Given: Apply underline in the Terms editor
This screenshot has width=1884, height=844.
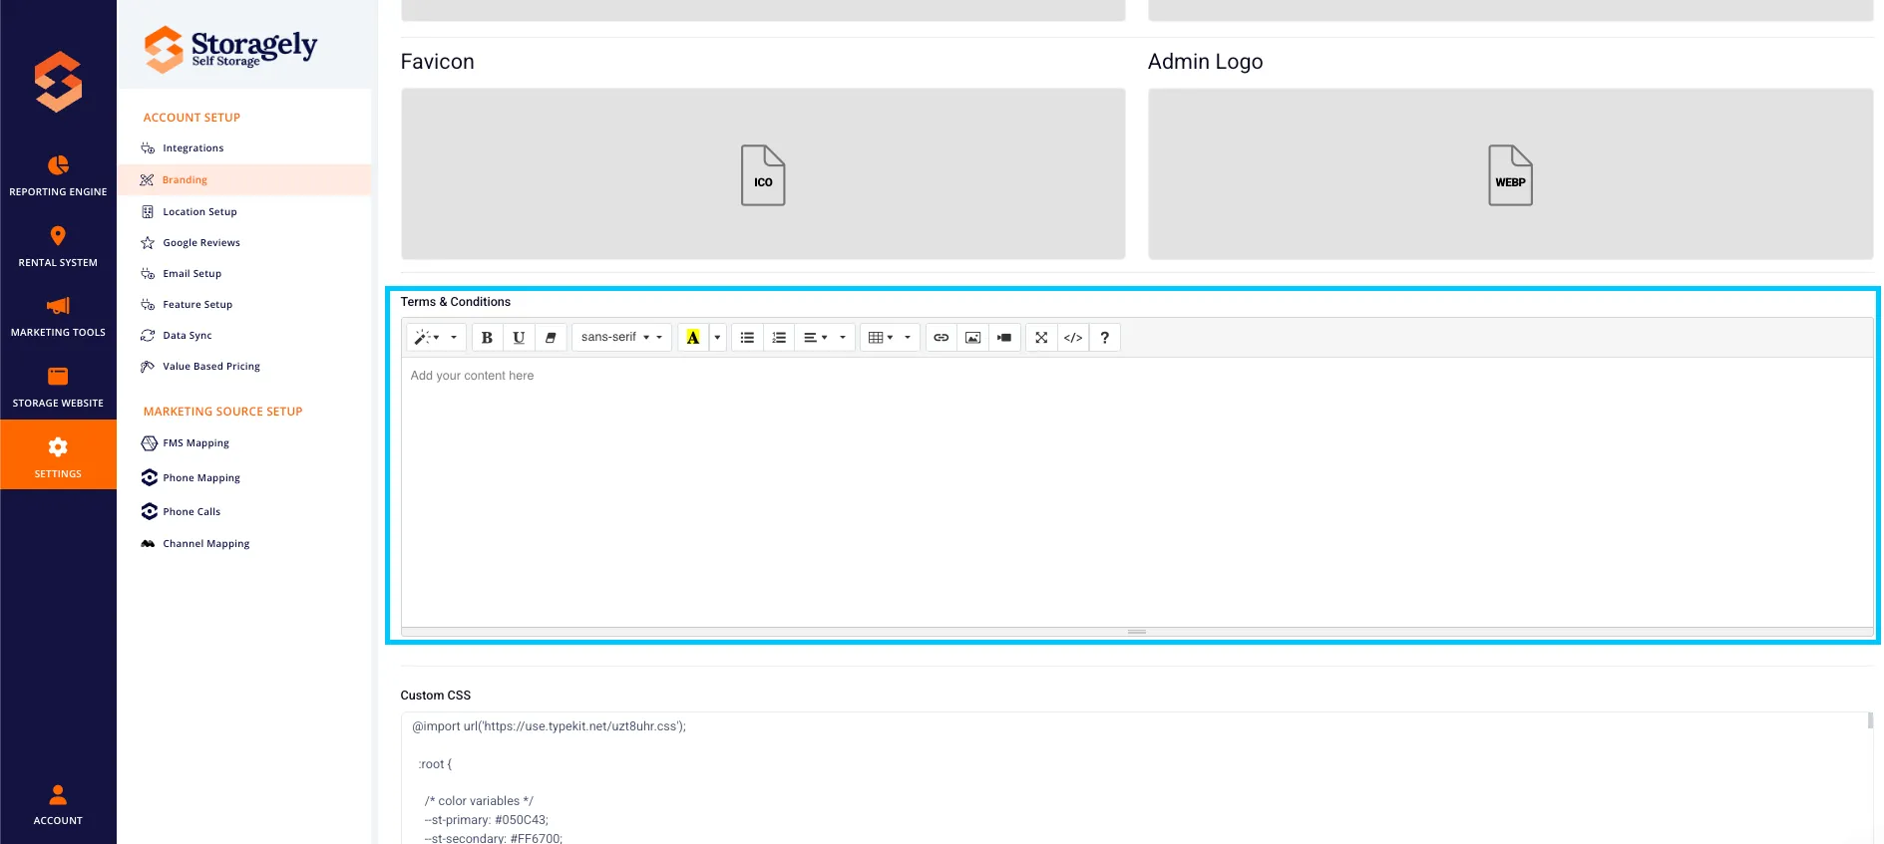Looking at the screenshot, I should [519, 338].
